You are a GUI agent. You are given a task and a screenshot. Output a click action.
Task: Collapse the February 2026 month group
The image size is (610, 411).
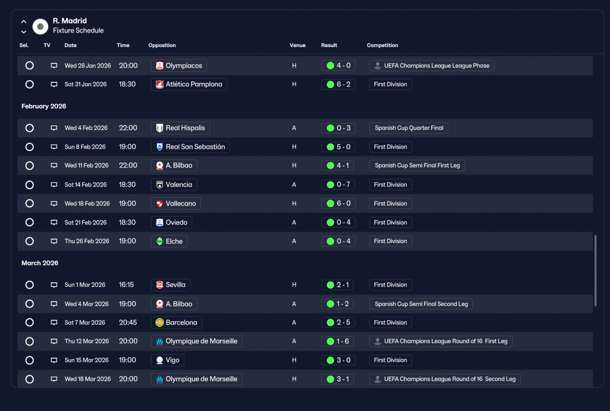44,106
